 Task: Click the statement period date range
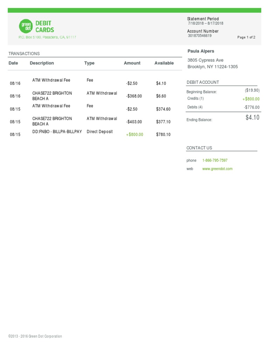point(206,23)
